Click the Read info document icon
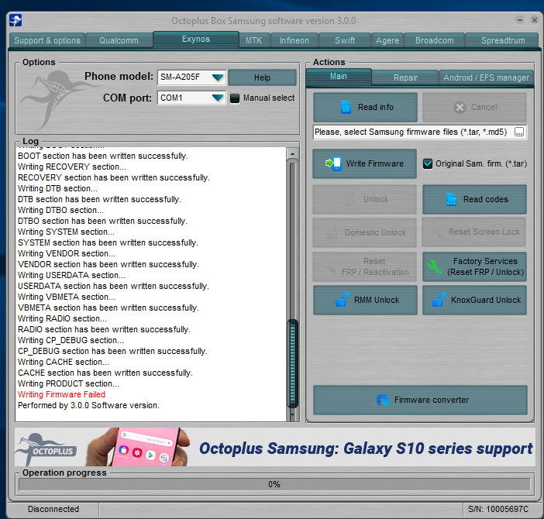Screen dimensions: 544x519 click(346, 107)
